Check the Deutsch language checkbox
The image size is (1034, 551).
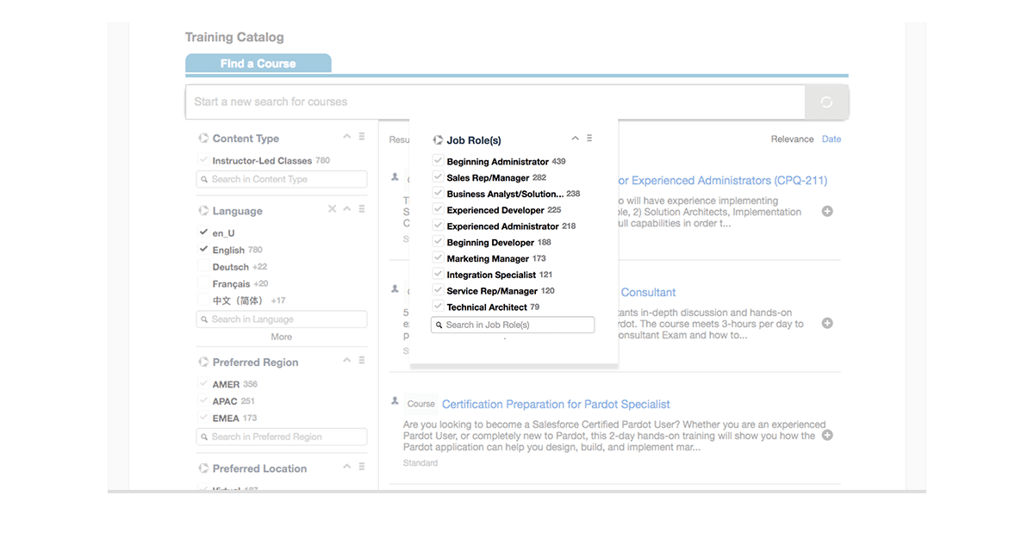point(203,267)
